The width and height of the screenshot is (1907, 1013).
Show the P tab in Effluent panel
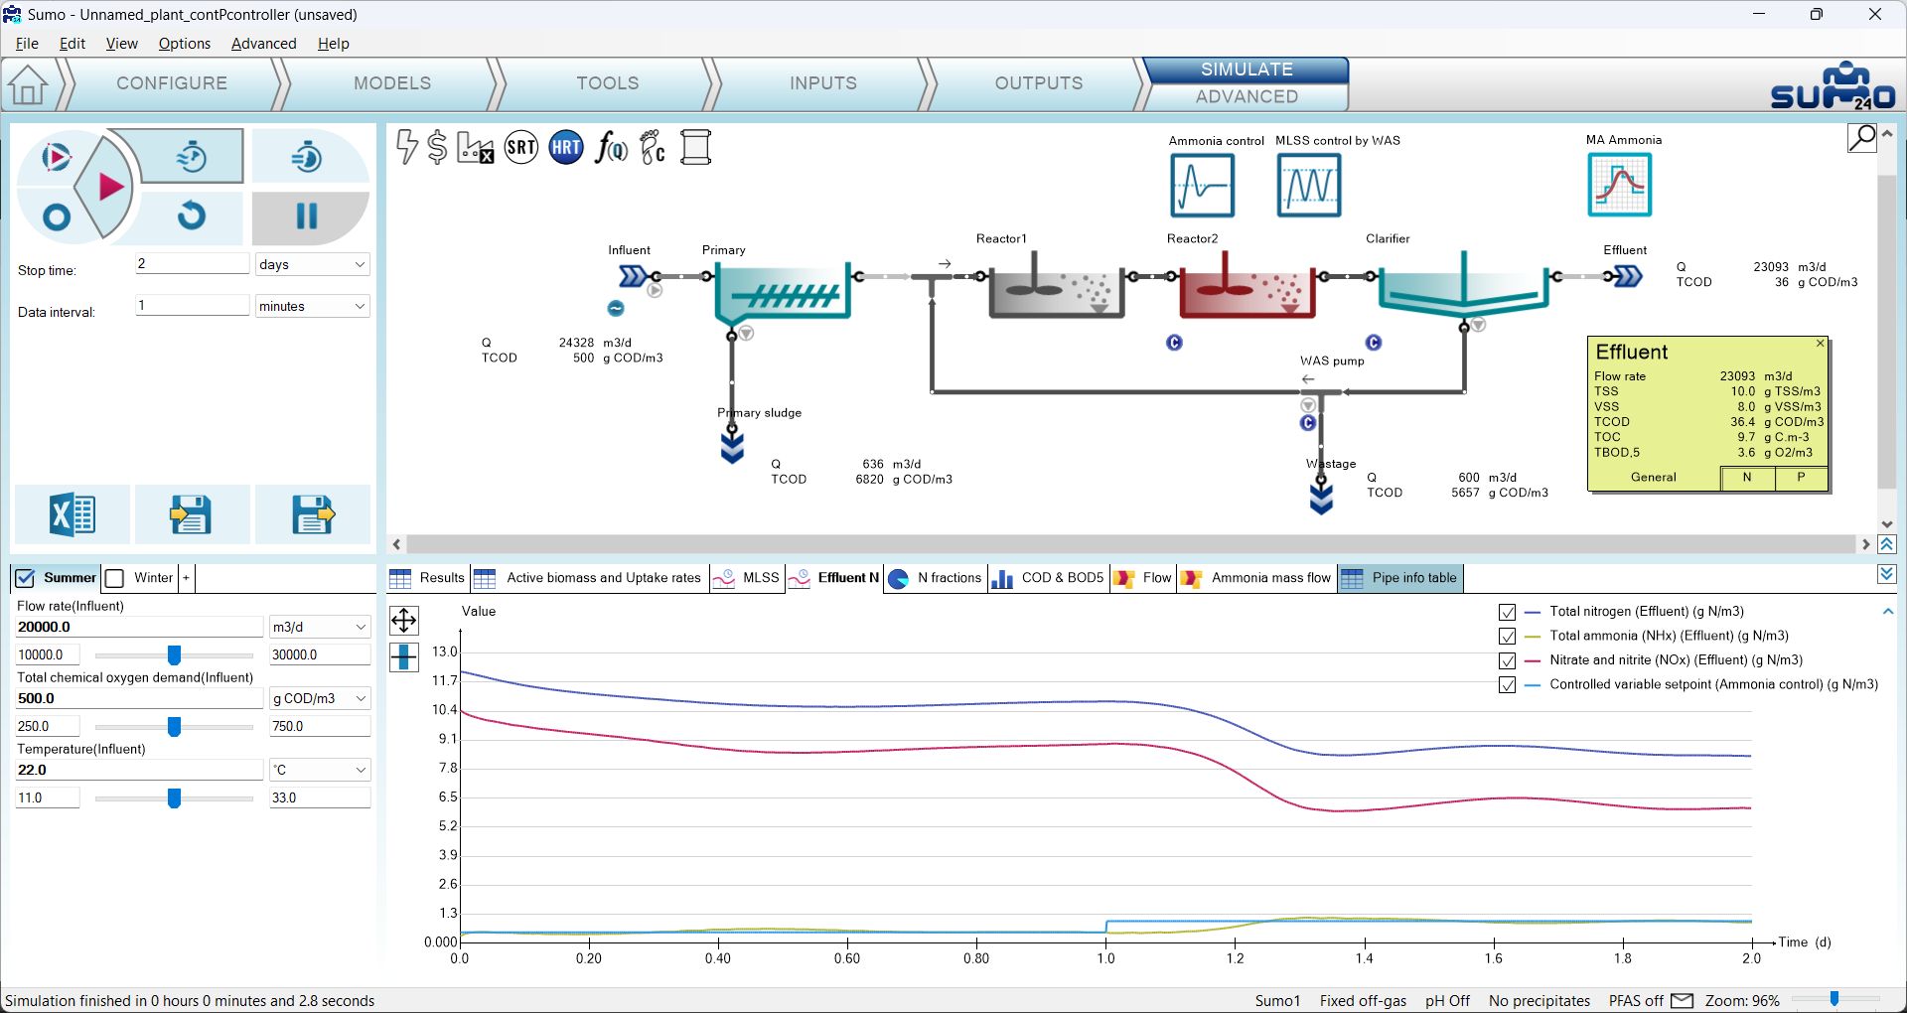click(1801, 478)
